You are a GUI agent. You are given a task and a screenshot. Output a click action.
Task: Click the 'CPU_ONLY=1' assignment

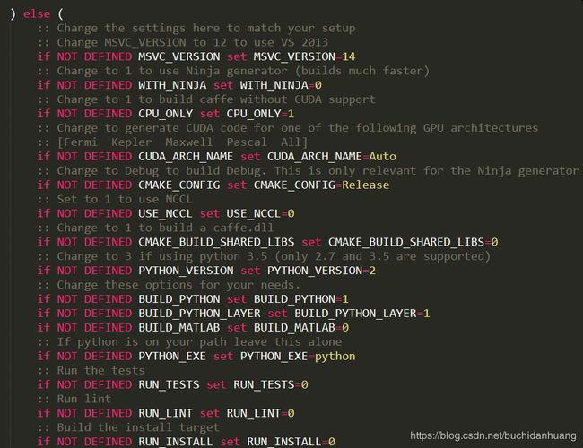coord(260,114)
